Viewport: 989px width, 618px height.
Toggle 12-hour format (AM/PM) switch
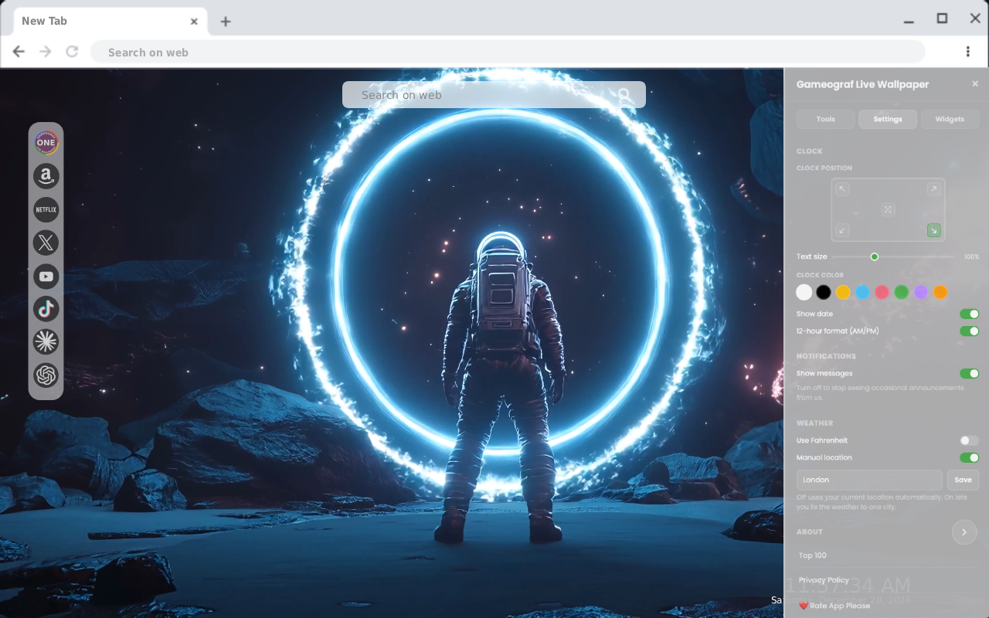point(969,331)
